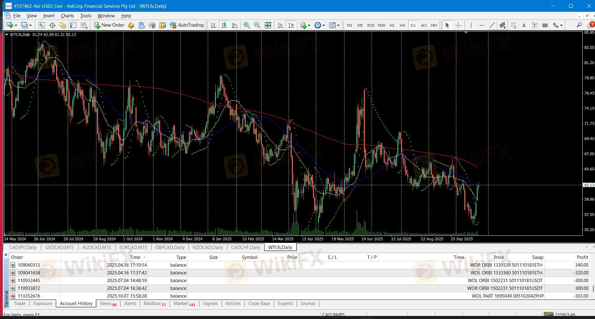Screen dimensions: 595x319
Task: Select the Draw Trendline tool
Action: [492, 25]
